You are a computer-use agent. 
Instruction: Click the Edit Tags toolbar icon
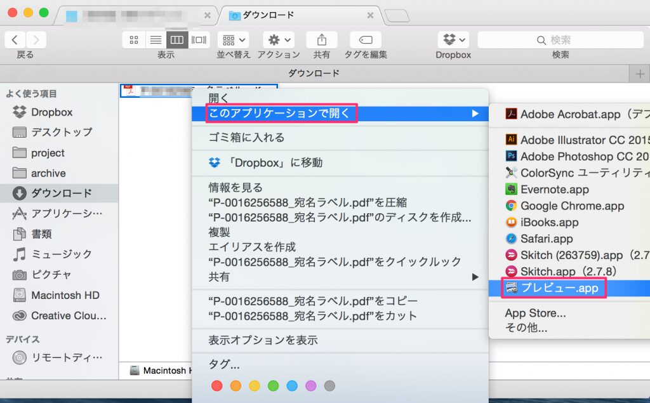tap(366, 40)
